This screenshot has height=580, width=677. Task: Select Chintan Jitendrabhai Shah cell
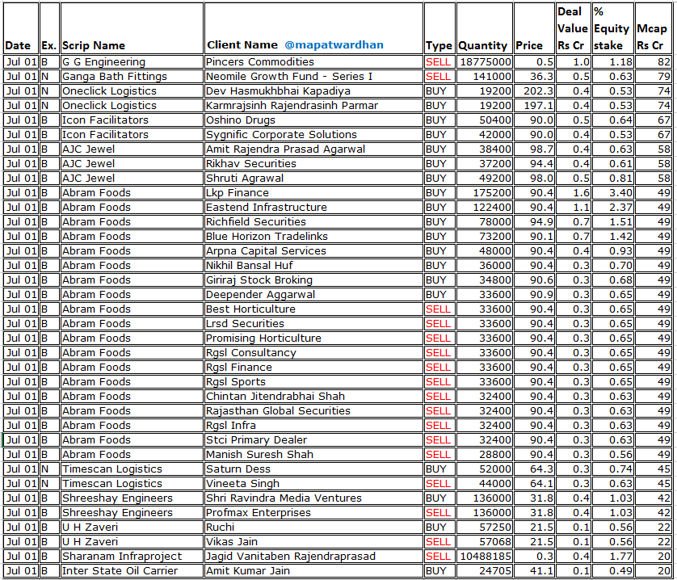click(314, 396)
